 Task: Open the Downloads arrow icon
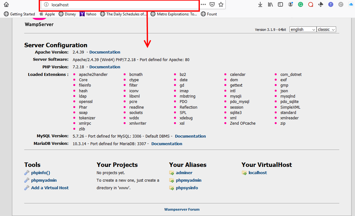coord(260,4)
